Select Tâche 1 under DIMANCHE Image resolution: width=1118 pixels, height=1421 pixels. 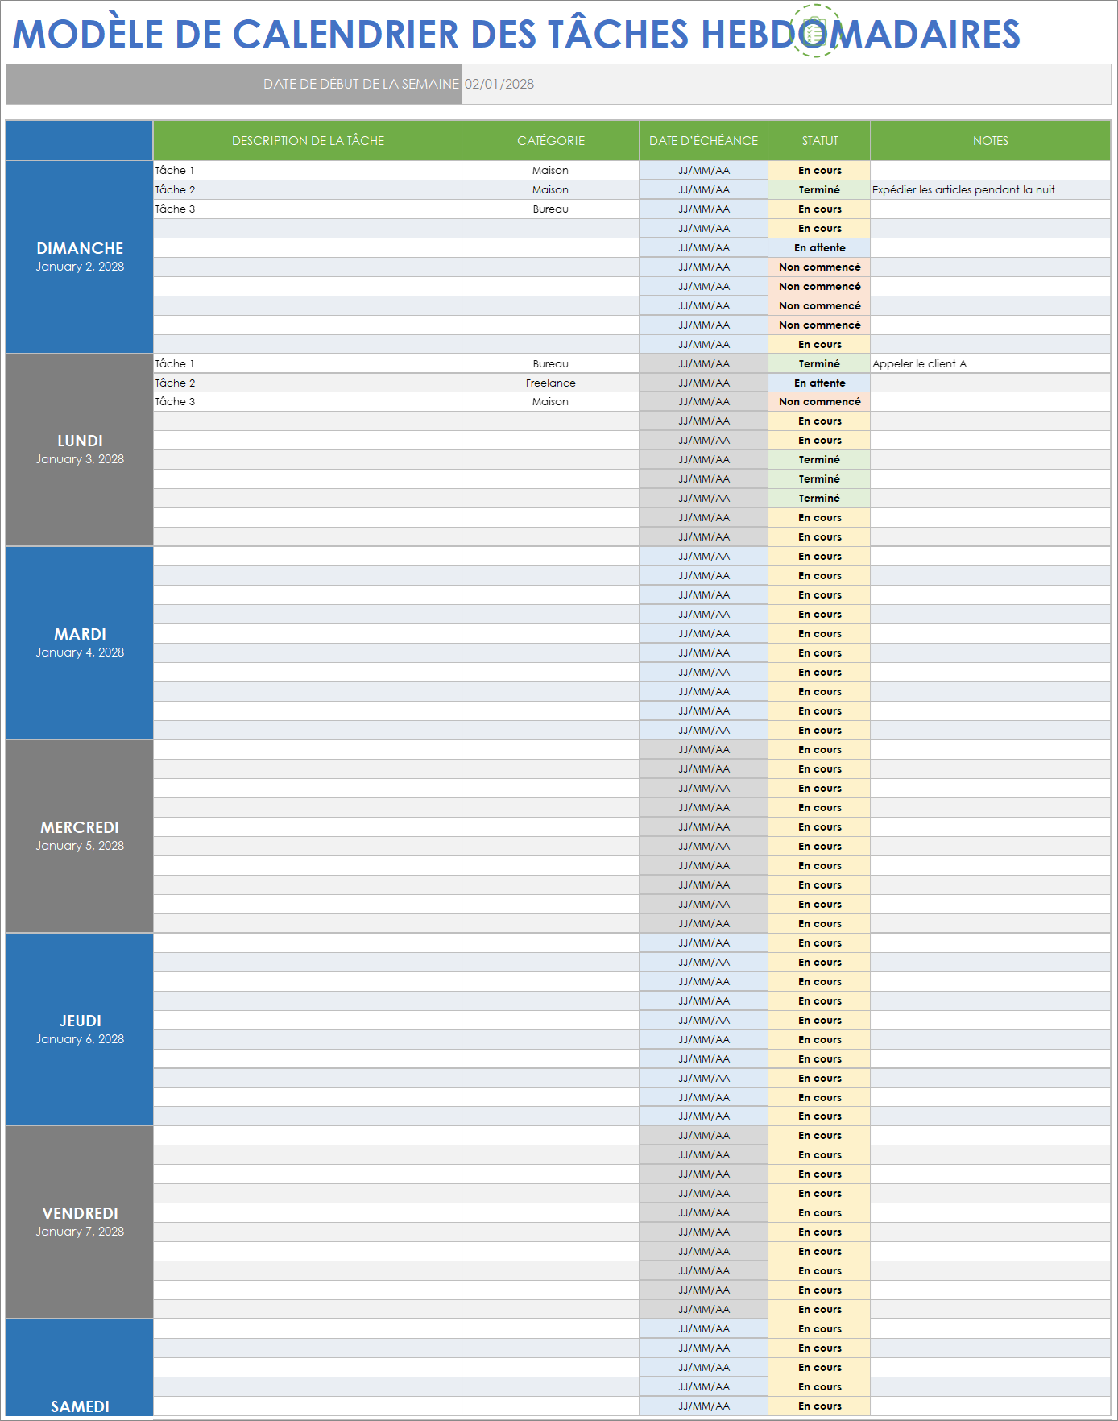[308, 170]
